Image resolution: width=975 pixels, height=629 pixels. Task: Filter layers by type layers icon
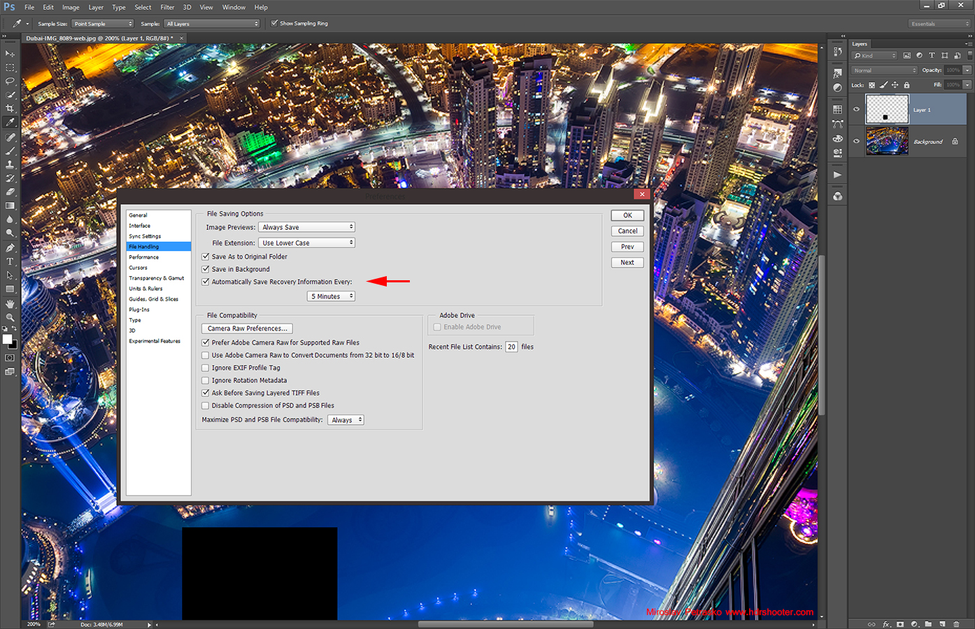coord(932,55)
